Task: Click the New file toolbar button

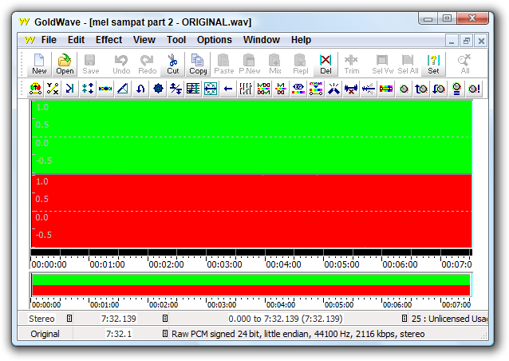Action: click(39, 64)
